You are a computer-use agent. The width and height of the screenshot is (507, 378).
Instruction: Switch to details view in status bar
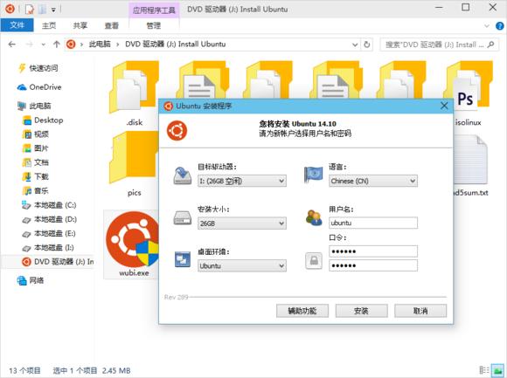coord(484,370)
